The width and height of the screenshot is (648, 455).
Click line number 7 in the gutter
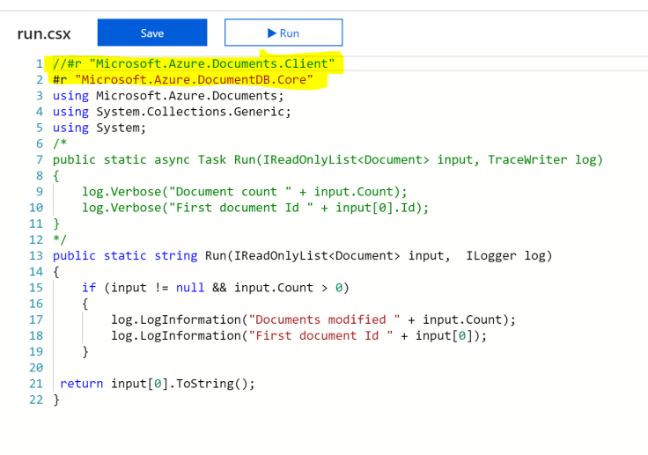(x=40, y=160)
